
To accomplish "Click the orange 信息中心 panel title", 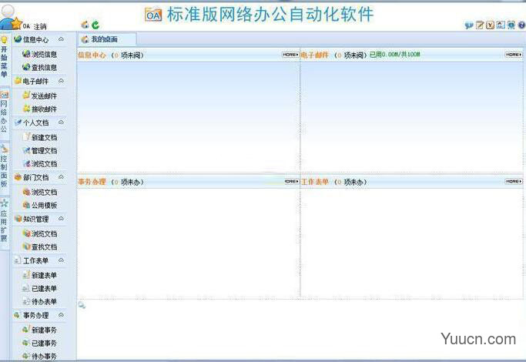I will 92,55.
